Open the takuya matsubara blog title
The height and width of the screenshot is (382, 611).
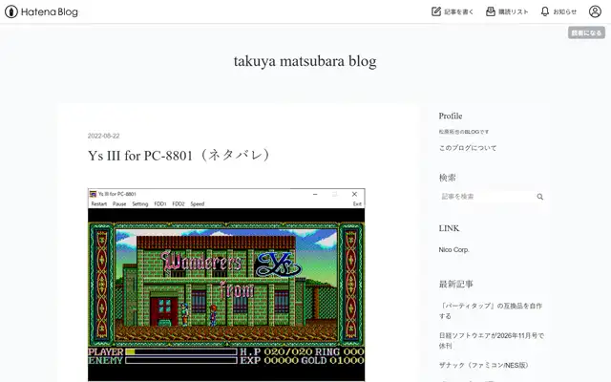point(305,61)
